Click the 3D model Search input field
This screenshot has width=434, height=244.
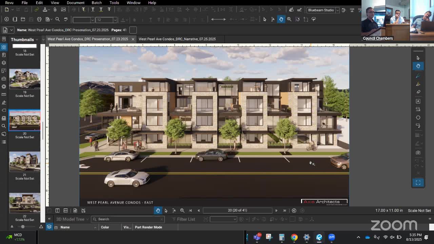pos(128,219)
